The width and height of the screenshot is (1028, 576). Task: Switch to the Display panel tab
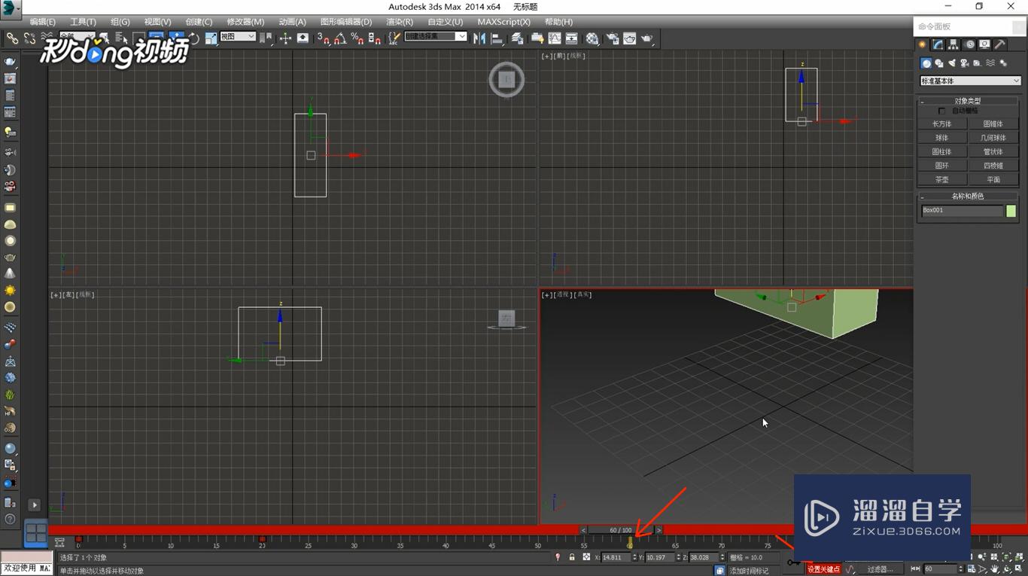click(985, 44)
